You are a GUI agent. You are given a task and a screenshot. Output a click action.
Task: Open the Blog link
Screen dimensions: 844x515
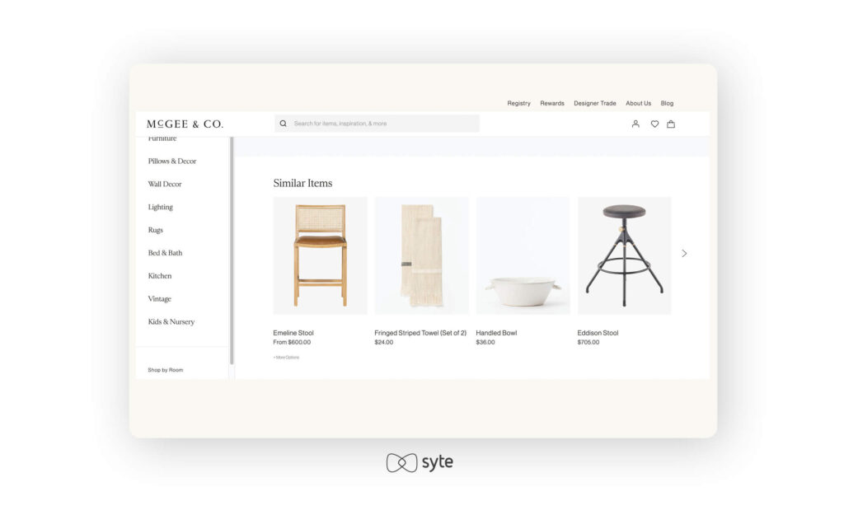click(667, 103)
